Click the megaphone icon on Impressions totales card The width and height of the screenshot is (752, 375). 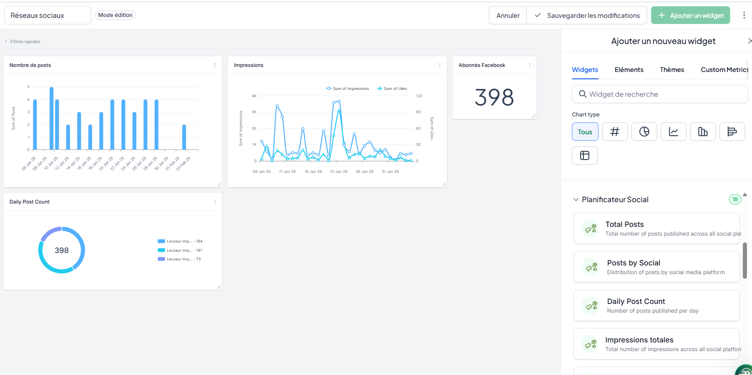(x=591, y=344)
